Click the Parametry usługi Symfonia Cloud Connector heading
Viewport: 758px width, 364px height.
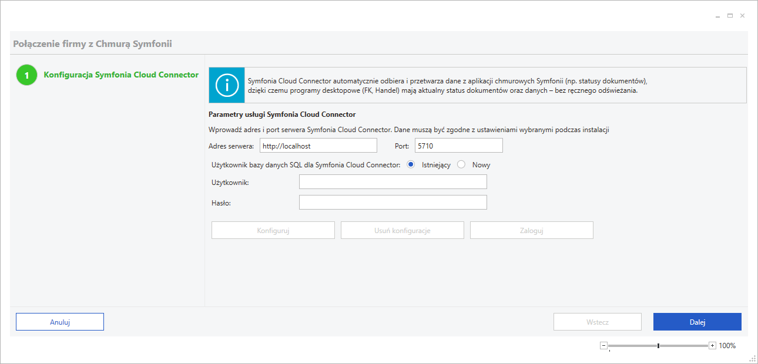[282, 114]
